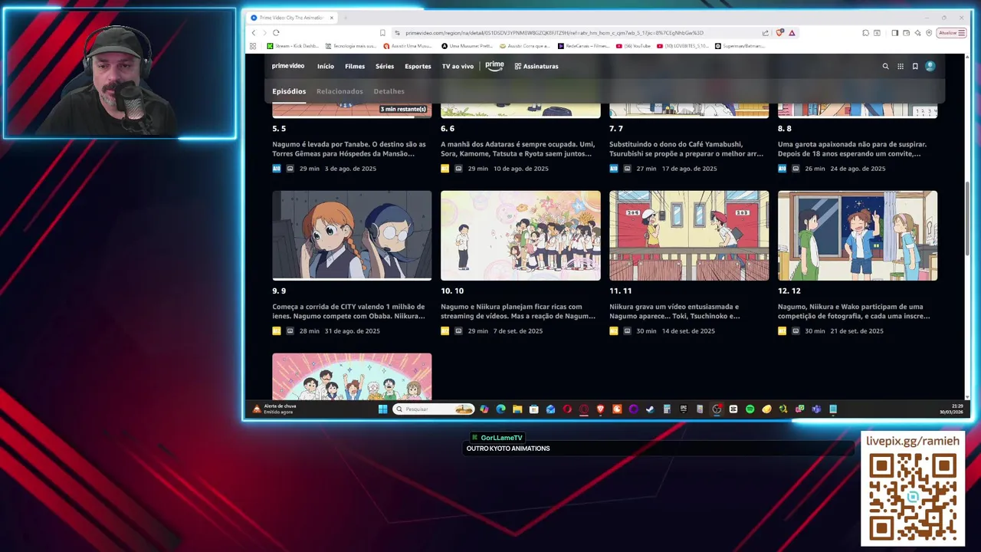This screenshot has width=981, height=552.
Task: Open the episode 13 pink thumbnail
Action: pos(352,376)
